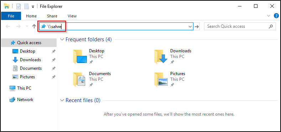Click the magnifying glass search icon
This screenshot has height=132, width=281.
pyautogui.click(x=271, y=27)
